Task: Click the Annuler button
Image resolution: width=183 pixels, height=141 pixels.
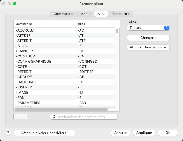Action: coord(121,133)
